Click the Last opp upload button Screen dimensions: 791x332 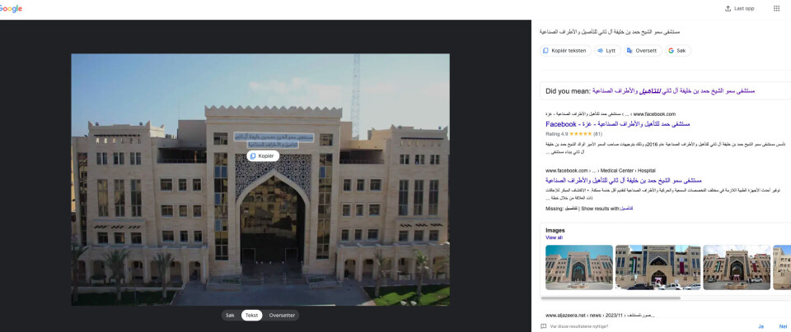(739, 8)
